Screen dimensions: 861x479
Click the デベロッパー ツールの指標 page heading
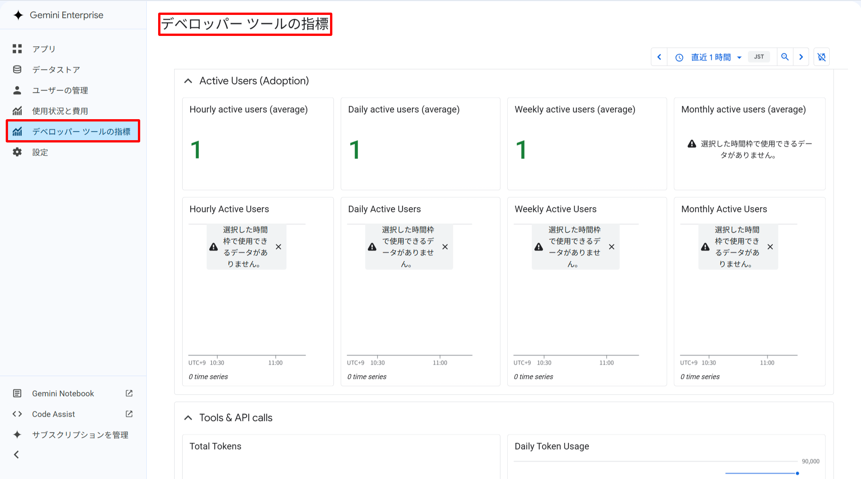[x=245, y=24]
